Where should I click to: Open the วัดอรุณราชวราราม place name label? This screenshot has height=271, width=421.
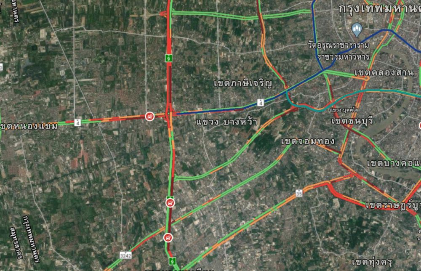[338, 45]
